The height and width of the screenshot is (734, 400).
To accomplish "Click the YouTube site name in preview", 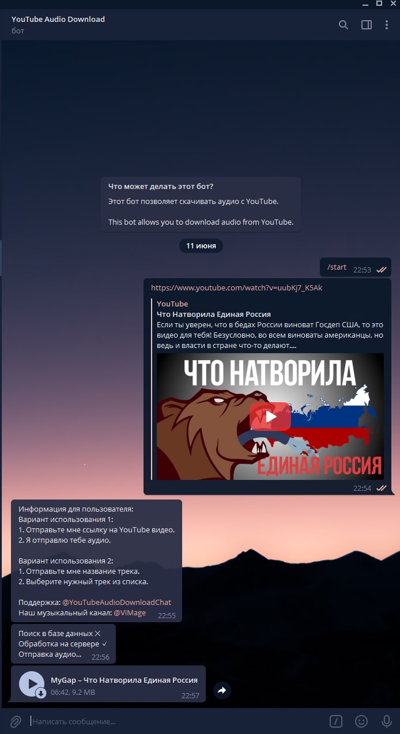I will [172, 304].
